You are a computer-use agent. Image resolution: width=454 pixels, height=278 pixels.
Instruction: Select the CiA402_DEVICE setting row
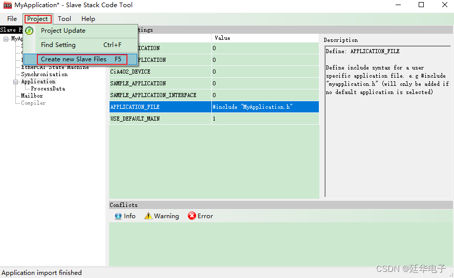pyautogui.click(x=214, y=72)
